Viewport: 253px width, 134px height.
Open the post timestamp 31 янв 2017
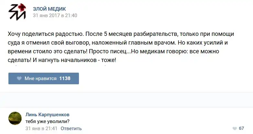pos(55,15)
